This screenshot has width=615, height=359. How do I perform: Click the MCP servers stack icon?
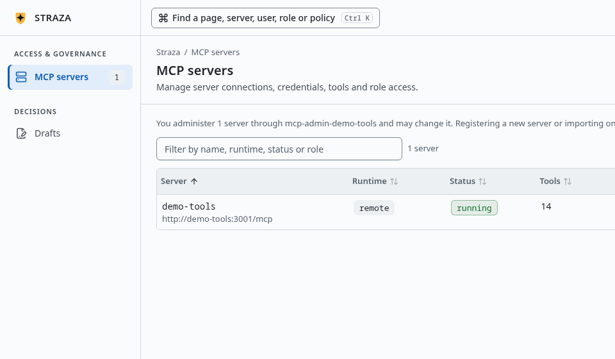click(x=21, y=77)
